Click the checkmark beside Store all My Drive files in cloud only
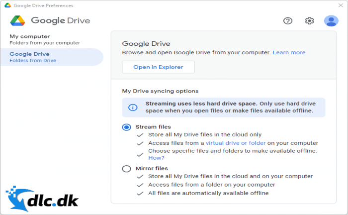This screenshot has width=348, height=215. pyautogui.click(x=140, y=135)
